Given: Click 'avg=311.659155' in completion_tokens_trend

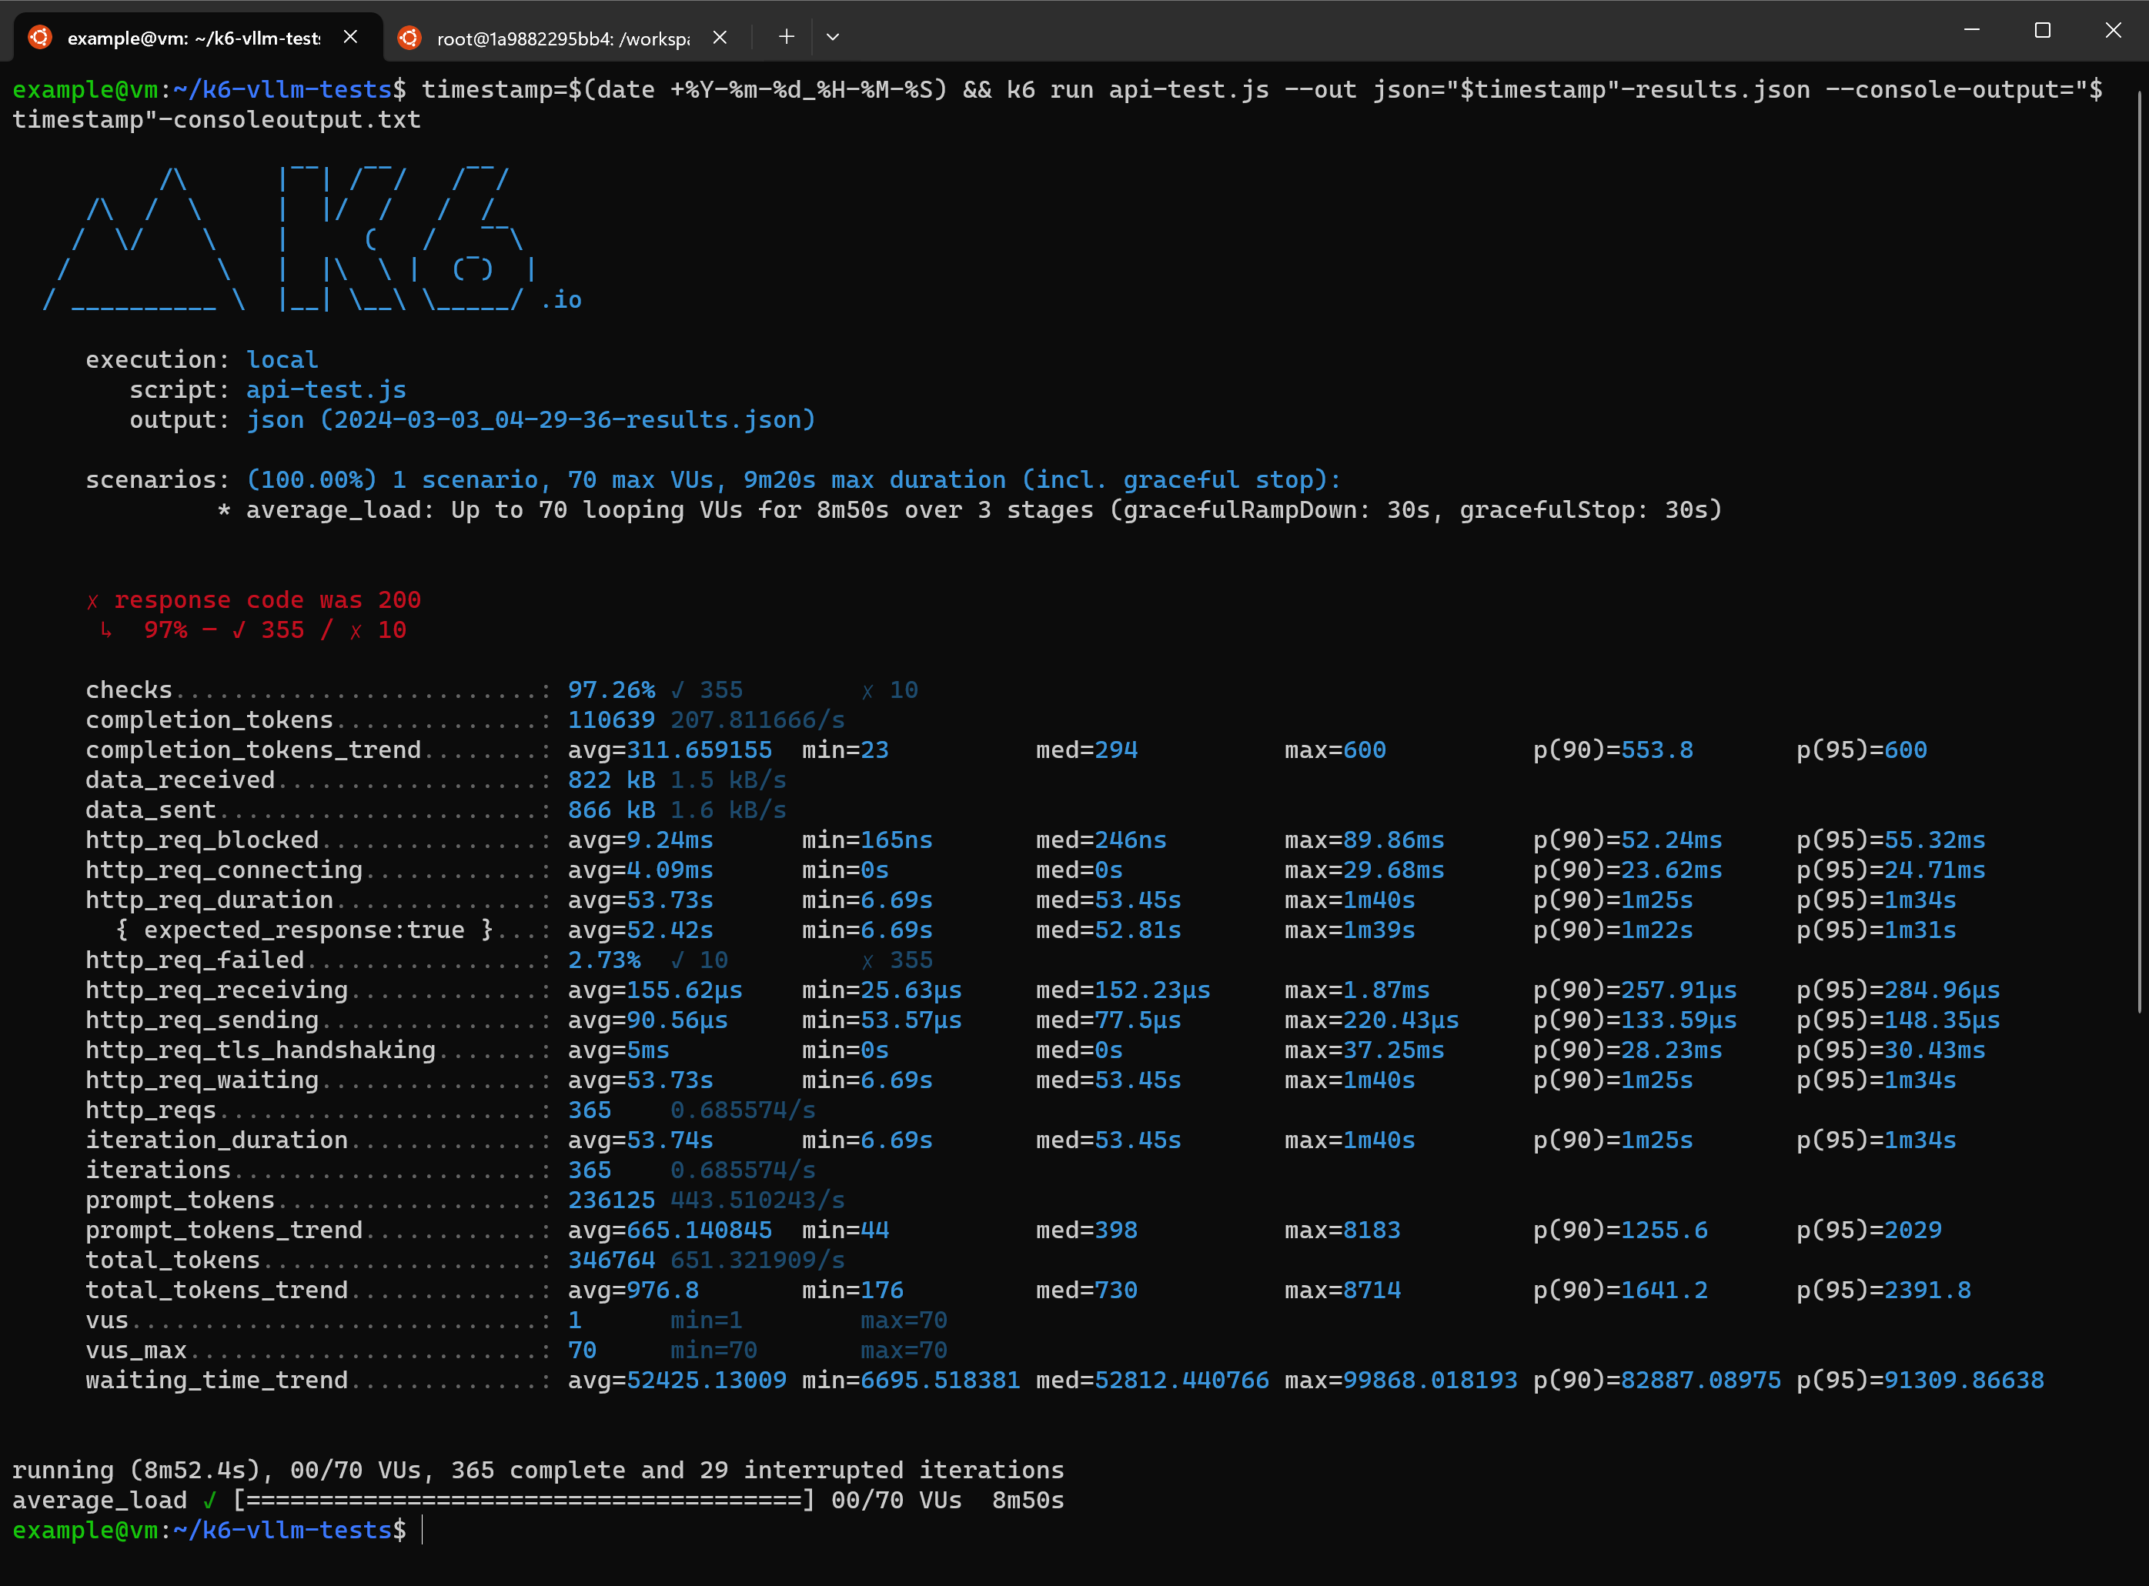Looking at the screenshot, I should pos(670,750).
